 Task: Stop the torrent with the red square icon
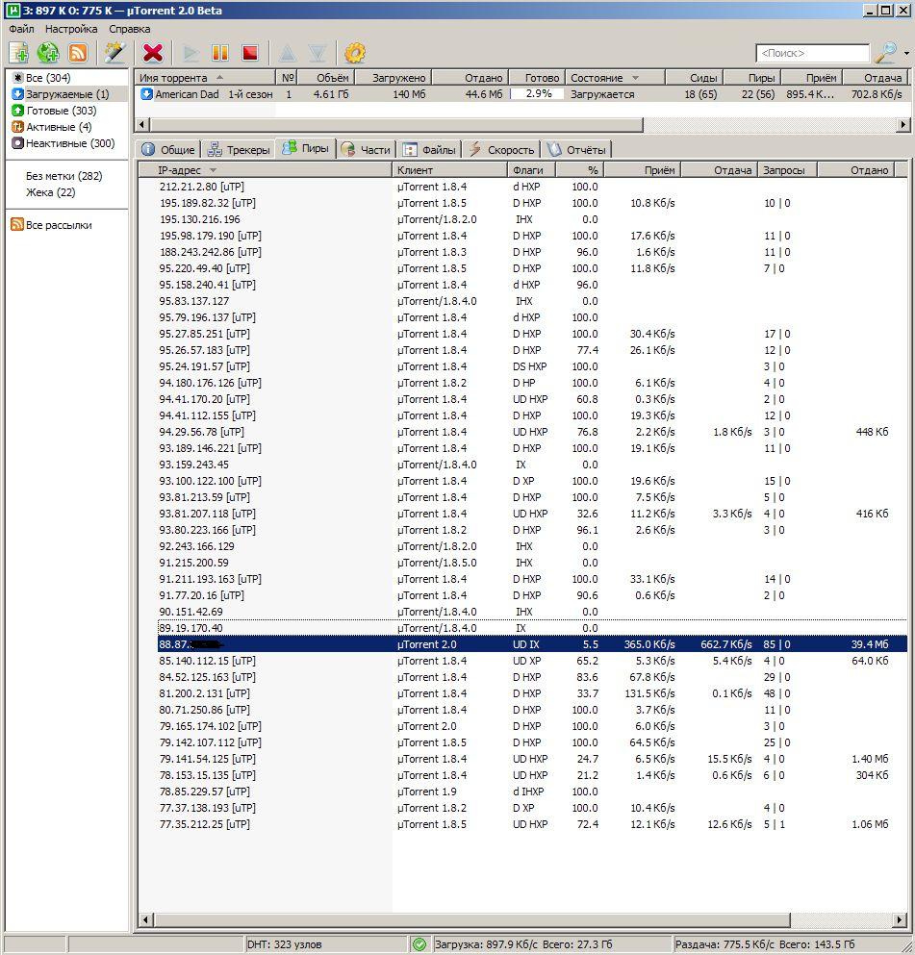tap(249, 53)
